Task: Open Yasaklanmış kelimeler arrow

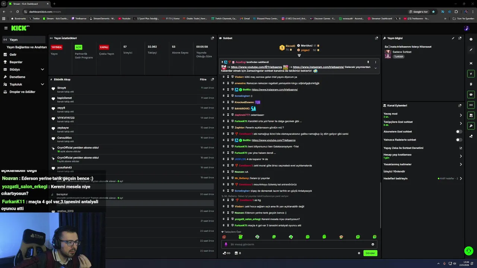Action: pyautogui.click(x=461, y=164)
